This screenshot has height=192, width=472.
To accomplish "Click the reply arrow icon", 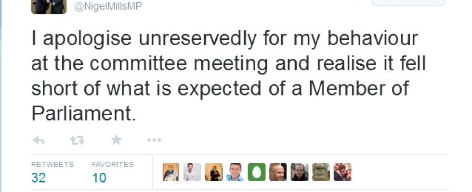I will (39, 140).
